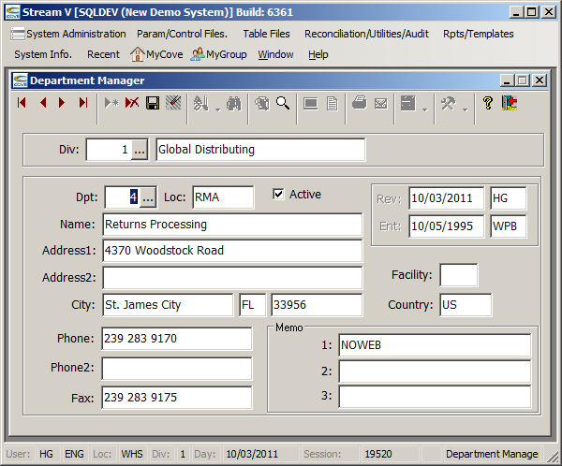The image size is (562, 466).
Task: Click the empty Memo 3 field
Action: point(435,397)
